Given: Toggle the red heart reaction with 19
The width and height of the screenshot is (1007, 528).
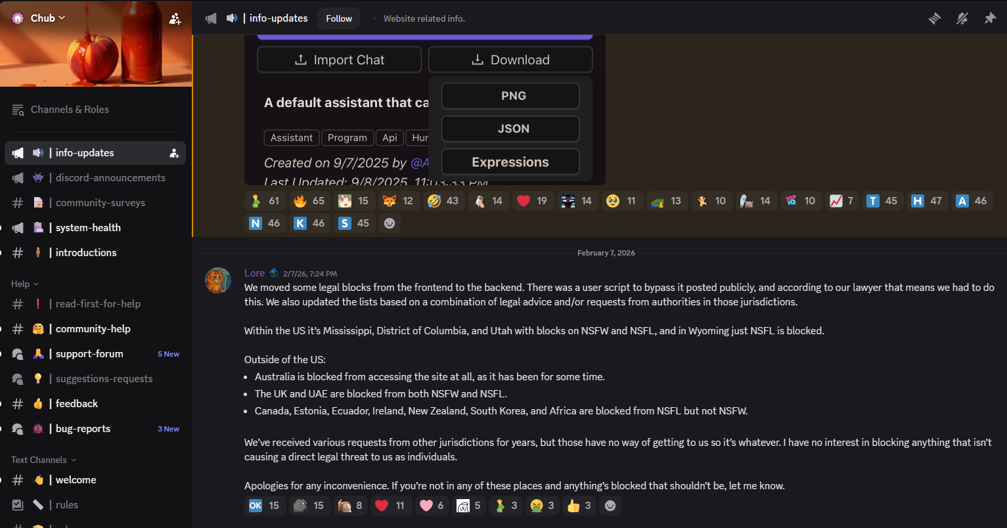Looking at the screenshot, I should click(533, 201).
